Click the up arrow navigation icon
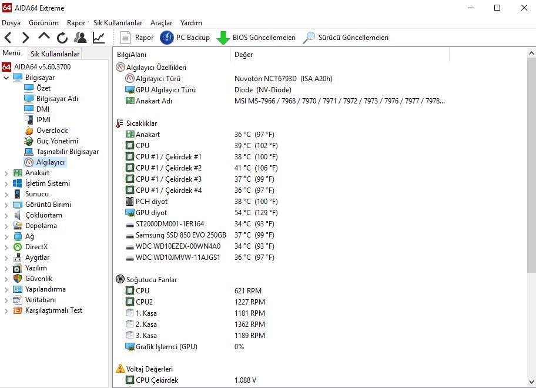 click(x=43, y=36)
